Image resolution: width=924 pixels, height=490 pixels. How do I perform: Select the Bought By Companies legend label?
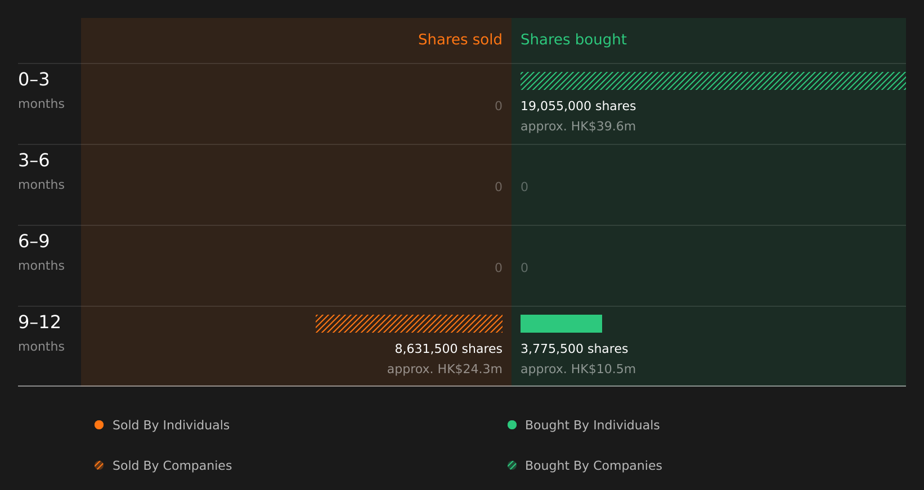[594, 466]
